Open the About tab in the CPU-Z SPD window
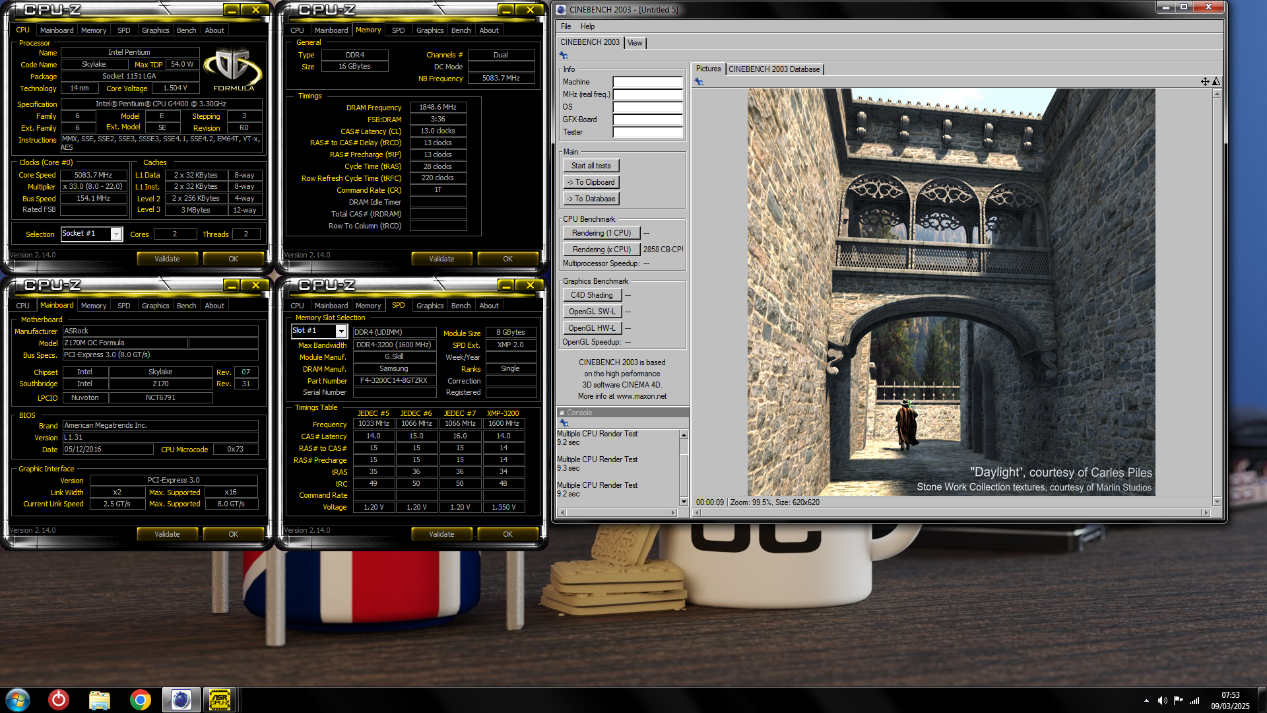The height and width of the screenshot is (713, 1267). click(x=489, y=306)
